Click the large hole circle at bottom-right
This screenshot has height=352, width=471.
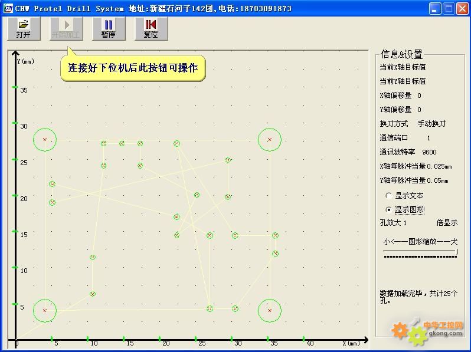pos(270,311)
